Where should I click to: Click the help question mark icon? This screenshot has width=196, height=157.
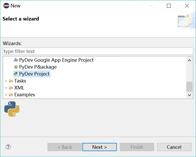coord(8,147)
